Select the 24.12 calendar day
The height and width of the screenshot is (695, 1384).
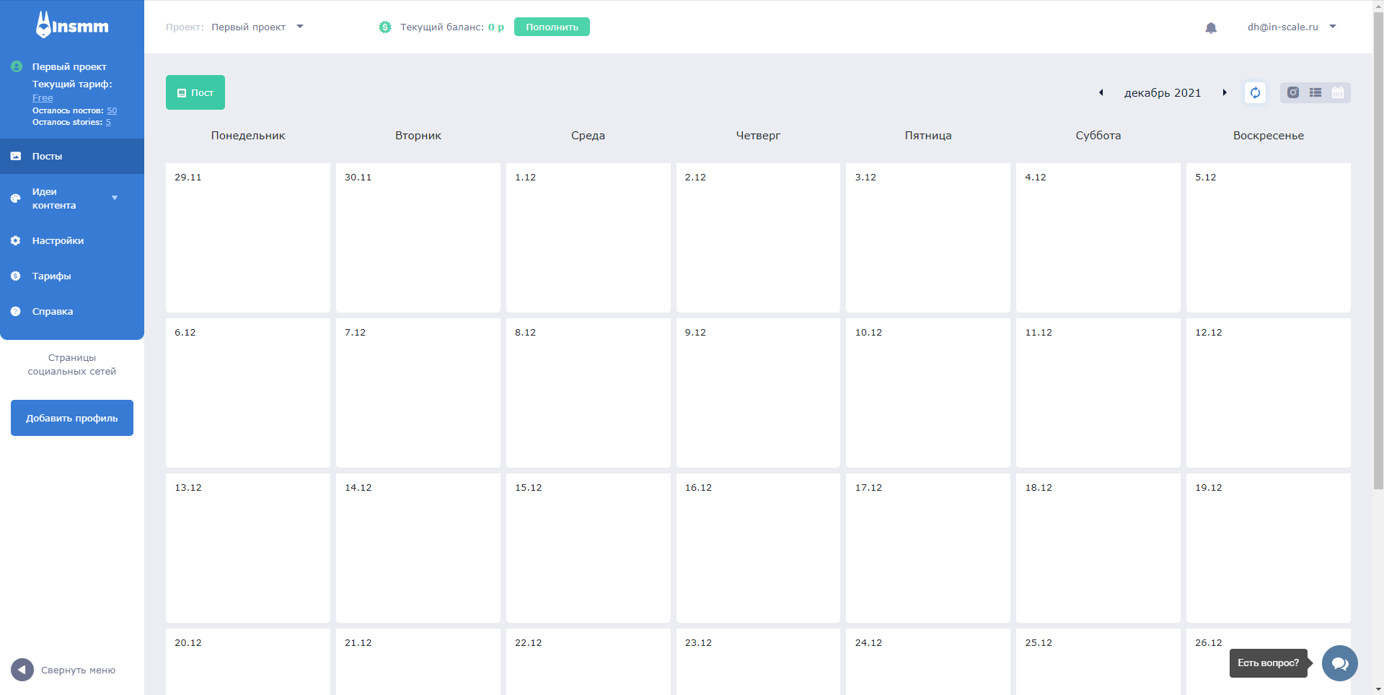928,662
